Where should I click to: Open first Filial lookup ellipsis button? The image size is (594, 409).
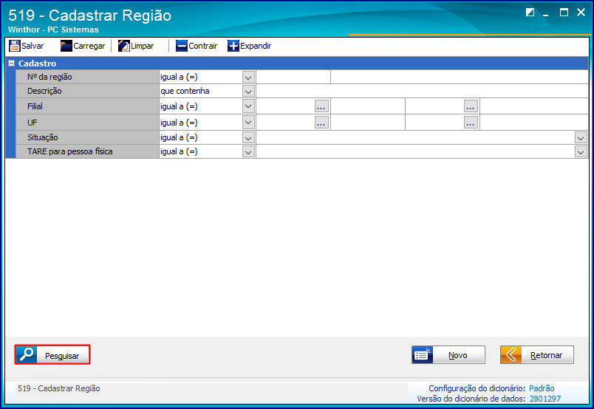pyautogui.click(x=321, y=106)
